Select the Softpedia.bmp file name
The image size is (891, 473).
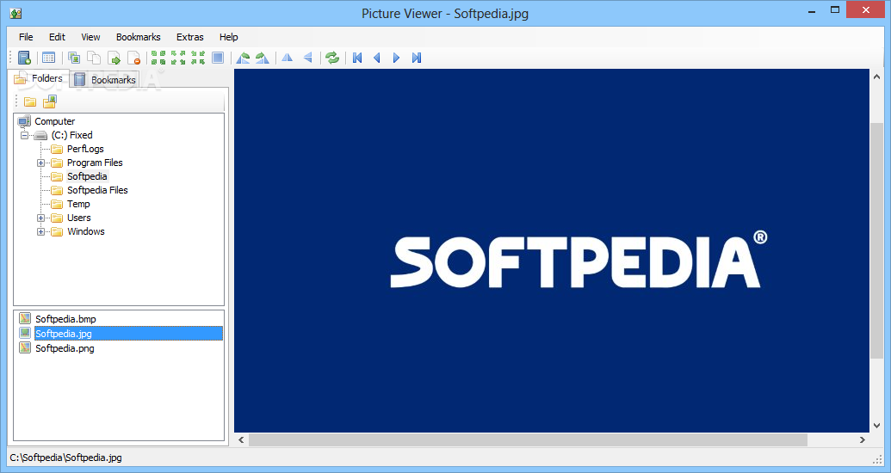pos(65,319)
